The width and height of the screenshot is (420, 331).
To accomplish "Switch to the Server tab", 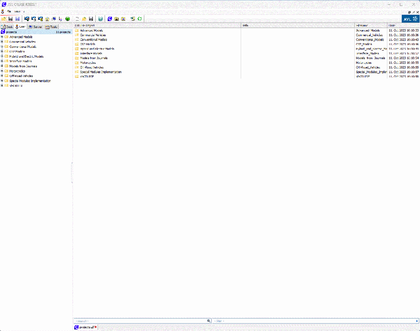I will 35,27.
